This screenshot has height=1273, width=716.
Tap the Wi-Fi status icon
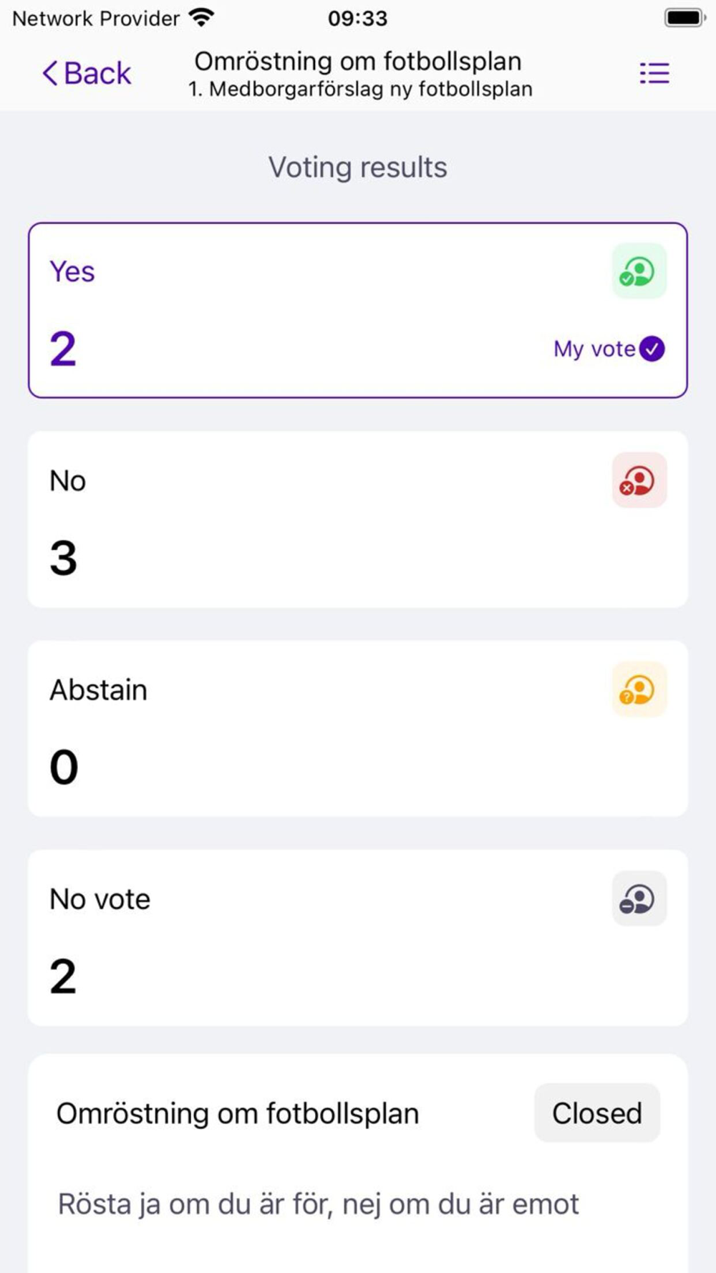pyautogui.click(x=202, y=18)
